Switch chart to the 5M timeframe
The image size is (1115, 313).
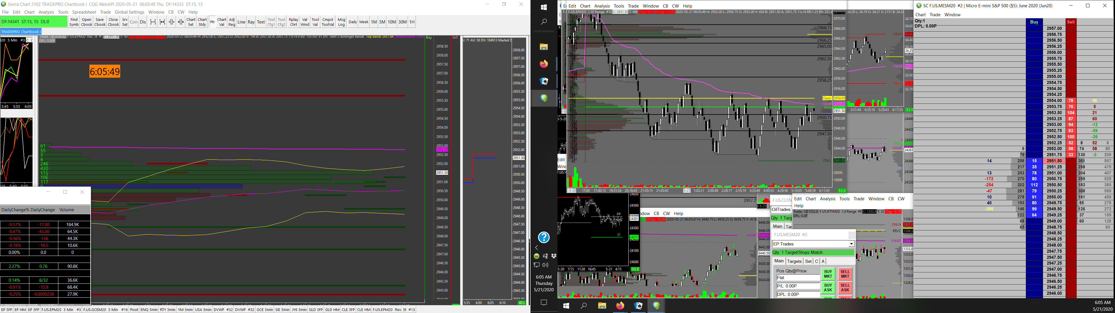point(382,22)
